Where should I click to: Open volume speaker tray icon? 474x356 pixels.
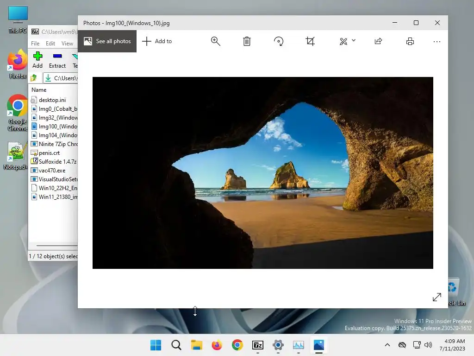coord(428,345)
